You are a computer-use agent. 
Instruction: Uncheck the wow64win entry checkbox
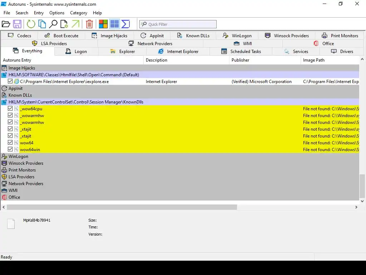[x=10, y=149]
